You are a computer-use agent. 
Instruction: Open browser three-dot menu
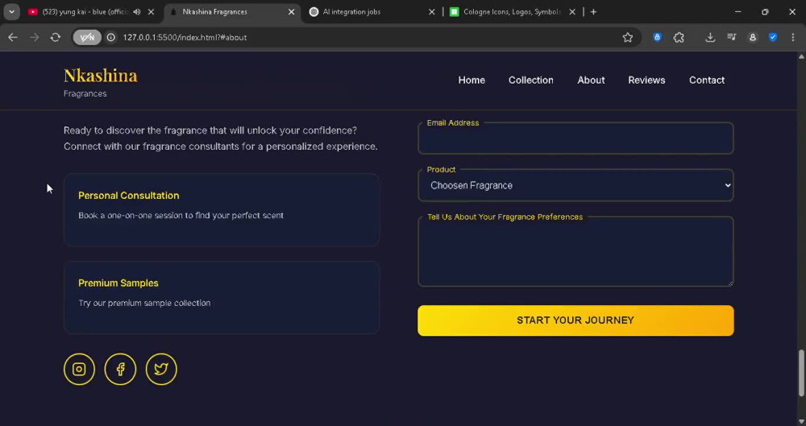pos(792,37)
